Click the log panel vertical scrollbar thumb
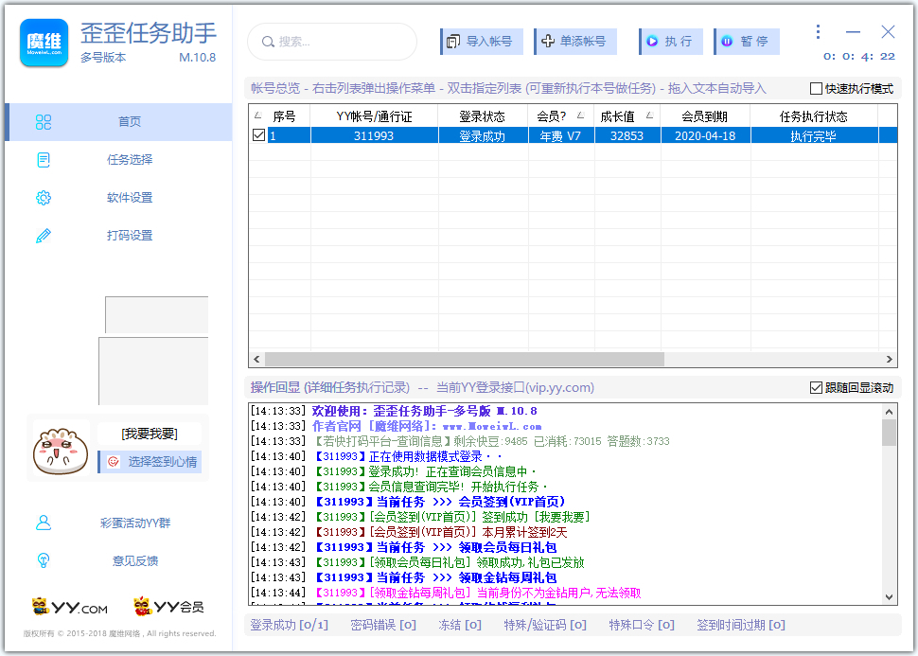Image resolution: width=918 pixels, height=656 pixels. click(889, 433)
